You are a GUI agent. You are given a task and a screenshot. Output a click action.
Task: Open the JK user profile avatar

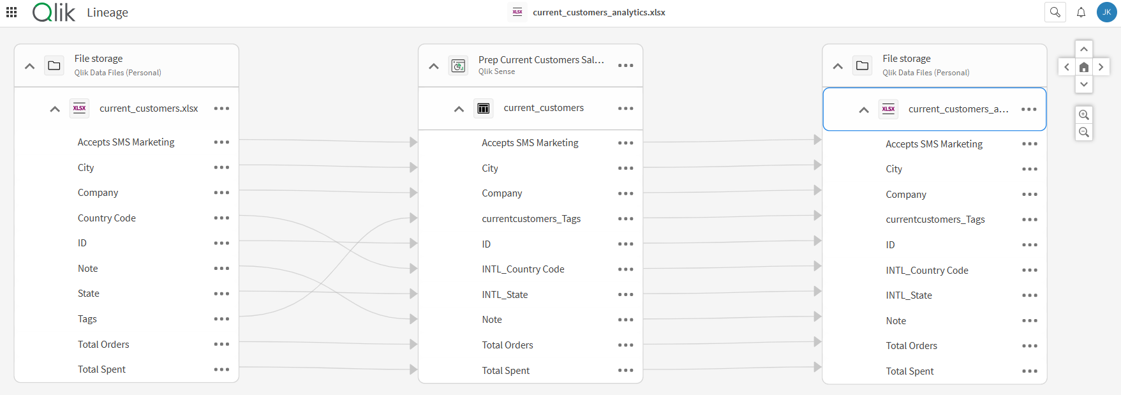1106,12
